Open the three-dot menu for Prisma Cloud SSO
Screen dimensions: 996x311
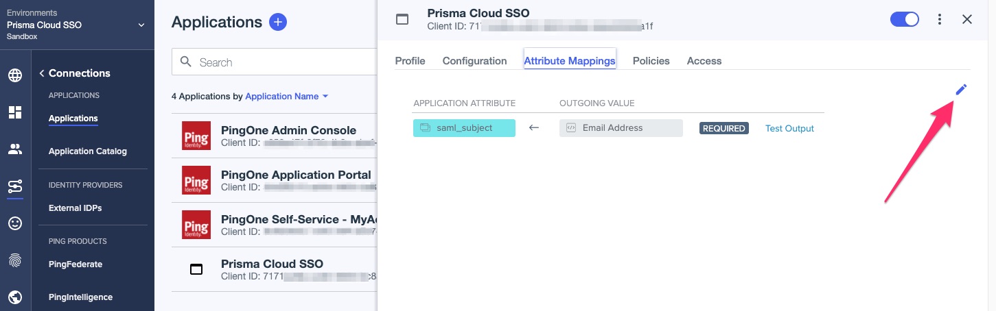[x=940, y=19]
